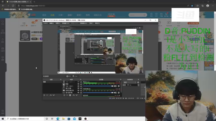The height and width of the screenshot is (121, 216).
Task: Click the Windows taskbar search box
Action: (x=25, y=119)
